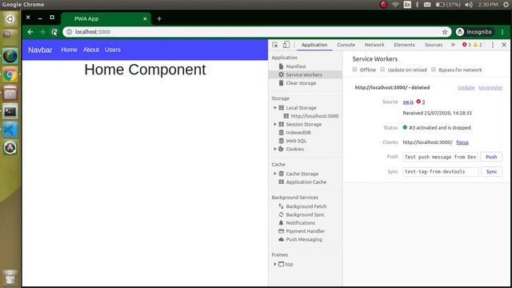Click the focus client link

point(462,142)
